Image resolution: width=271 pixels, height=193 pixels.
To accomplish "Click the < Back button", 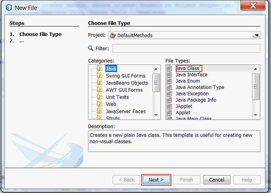I will pyautogui.click(x=126, y=180).
